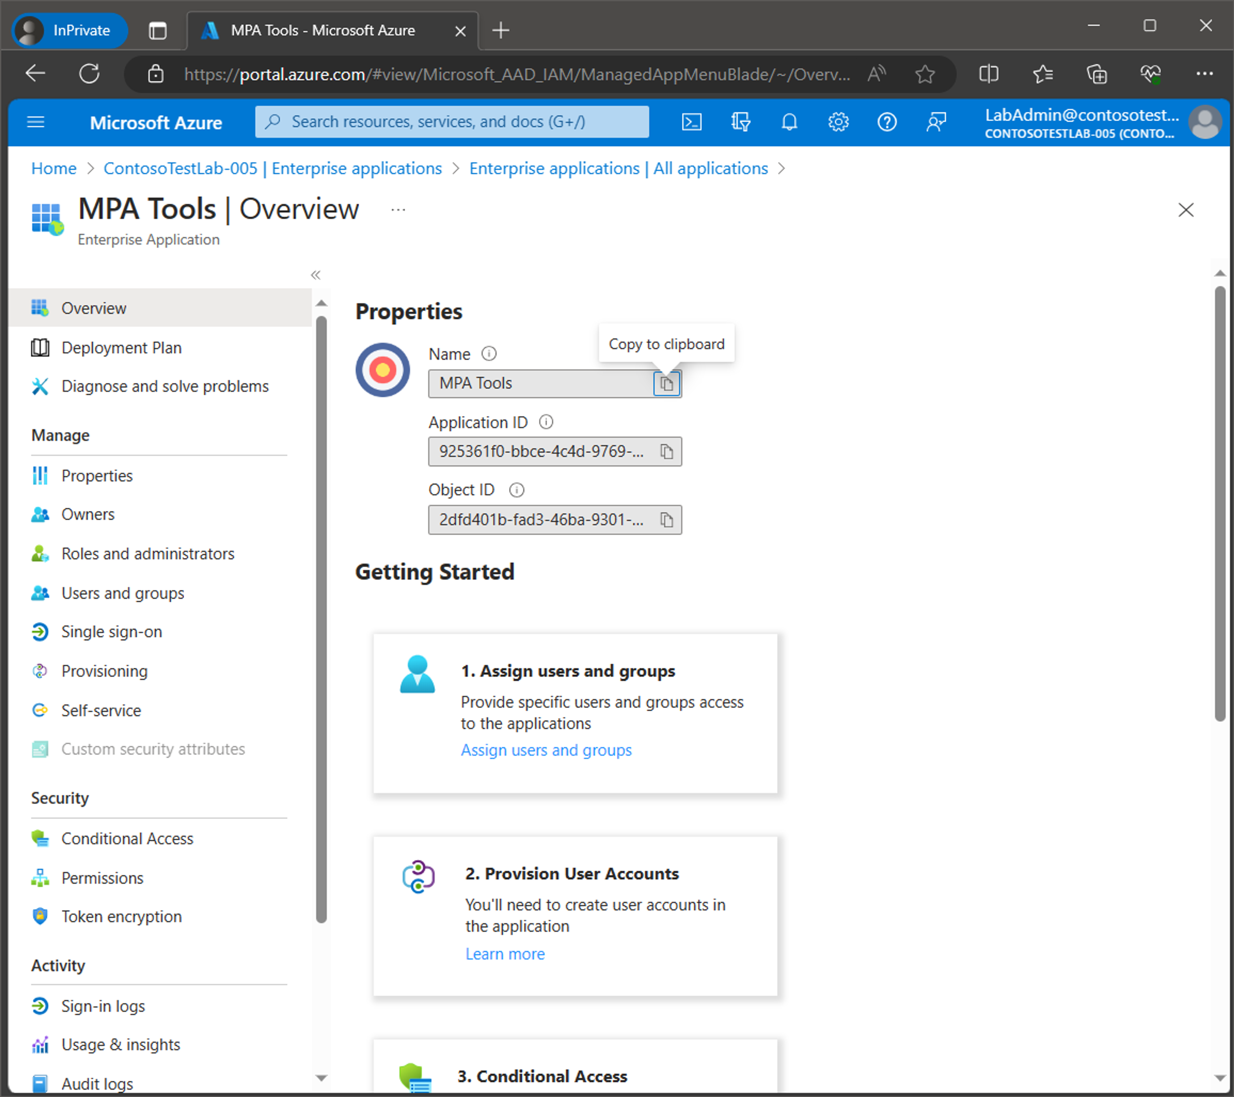Add this page to favorites star
1234x1097 pixels.
[924, 74]
